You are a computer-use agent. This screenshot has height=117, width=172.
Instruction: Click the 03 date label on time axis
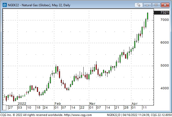click(20, 108)
